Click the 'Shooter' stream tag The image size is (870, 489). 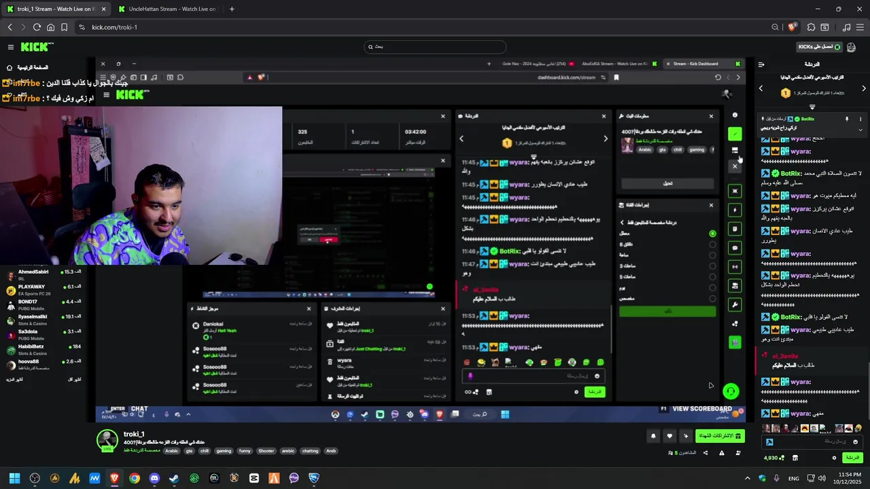(x=266, y=451)
